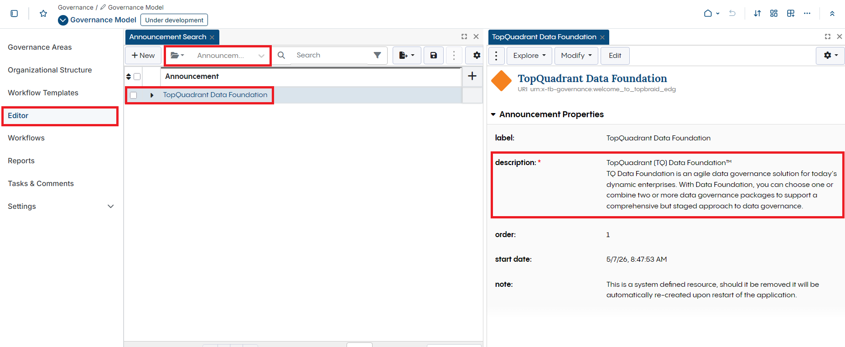The height and width of the screenshot is (347, 845).
Task: Click the TopQuadrant Data Foundation heading
Action: pos(592,78)
